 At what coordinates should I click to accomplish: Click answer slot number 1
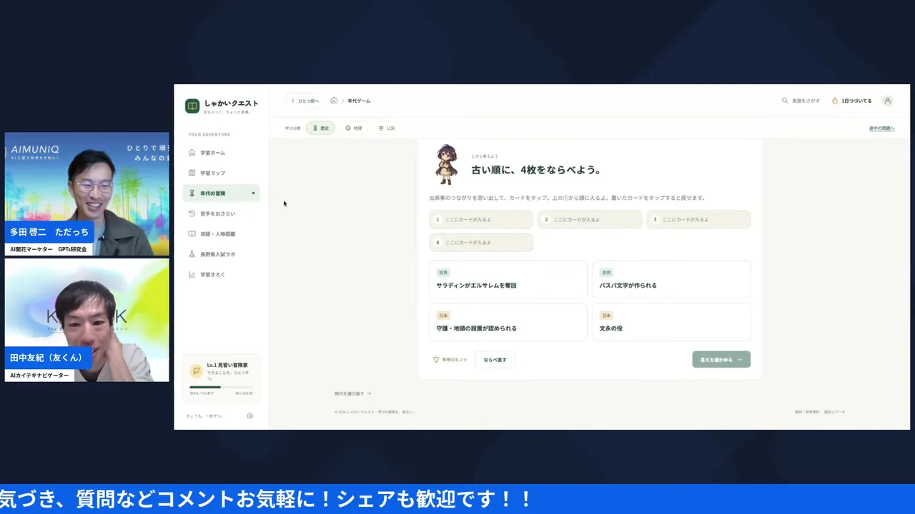tap(481, 220)
